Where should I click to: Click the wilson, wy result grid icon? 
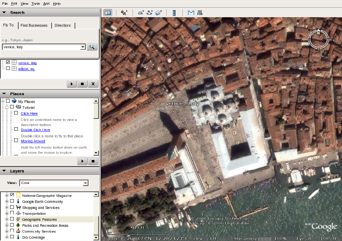click(x=14, y=68)
